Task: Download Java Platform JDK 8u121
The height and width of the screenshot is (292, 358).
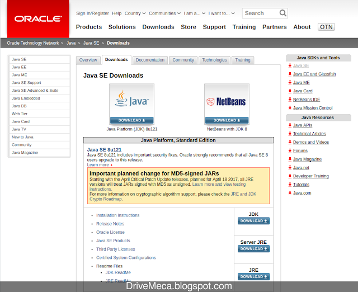Action: pos(132,120)
